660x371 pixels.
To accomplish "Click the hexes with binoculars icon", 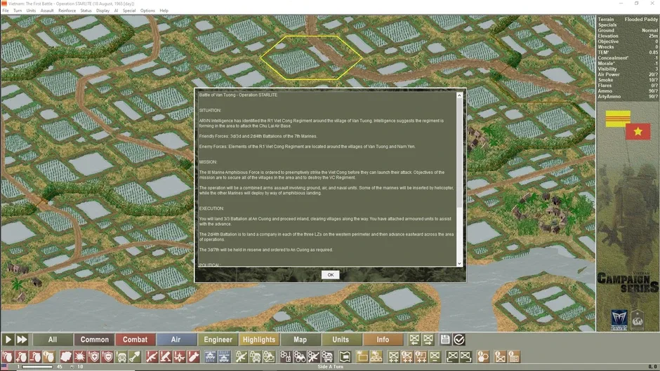I will click(300, 357).
